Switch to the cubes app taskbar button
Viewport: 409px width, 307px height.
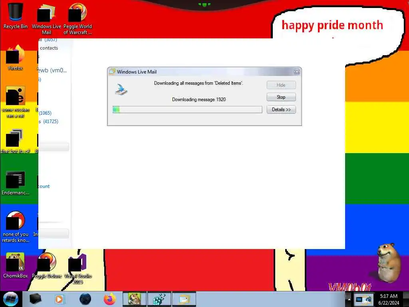(x=159, y=299)
